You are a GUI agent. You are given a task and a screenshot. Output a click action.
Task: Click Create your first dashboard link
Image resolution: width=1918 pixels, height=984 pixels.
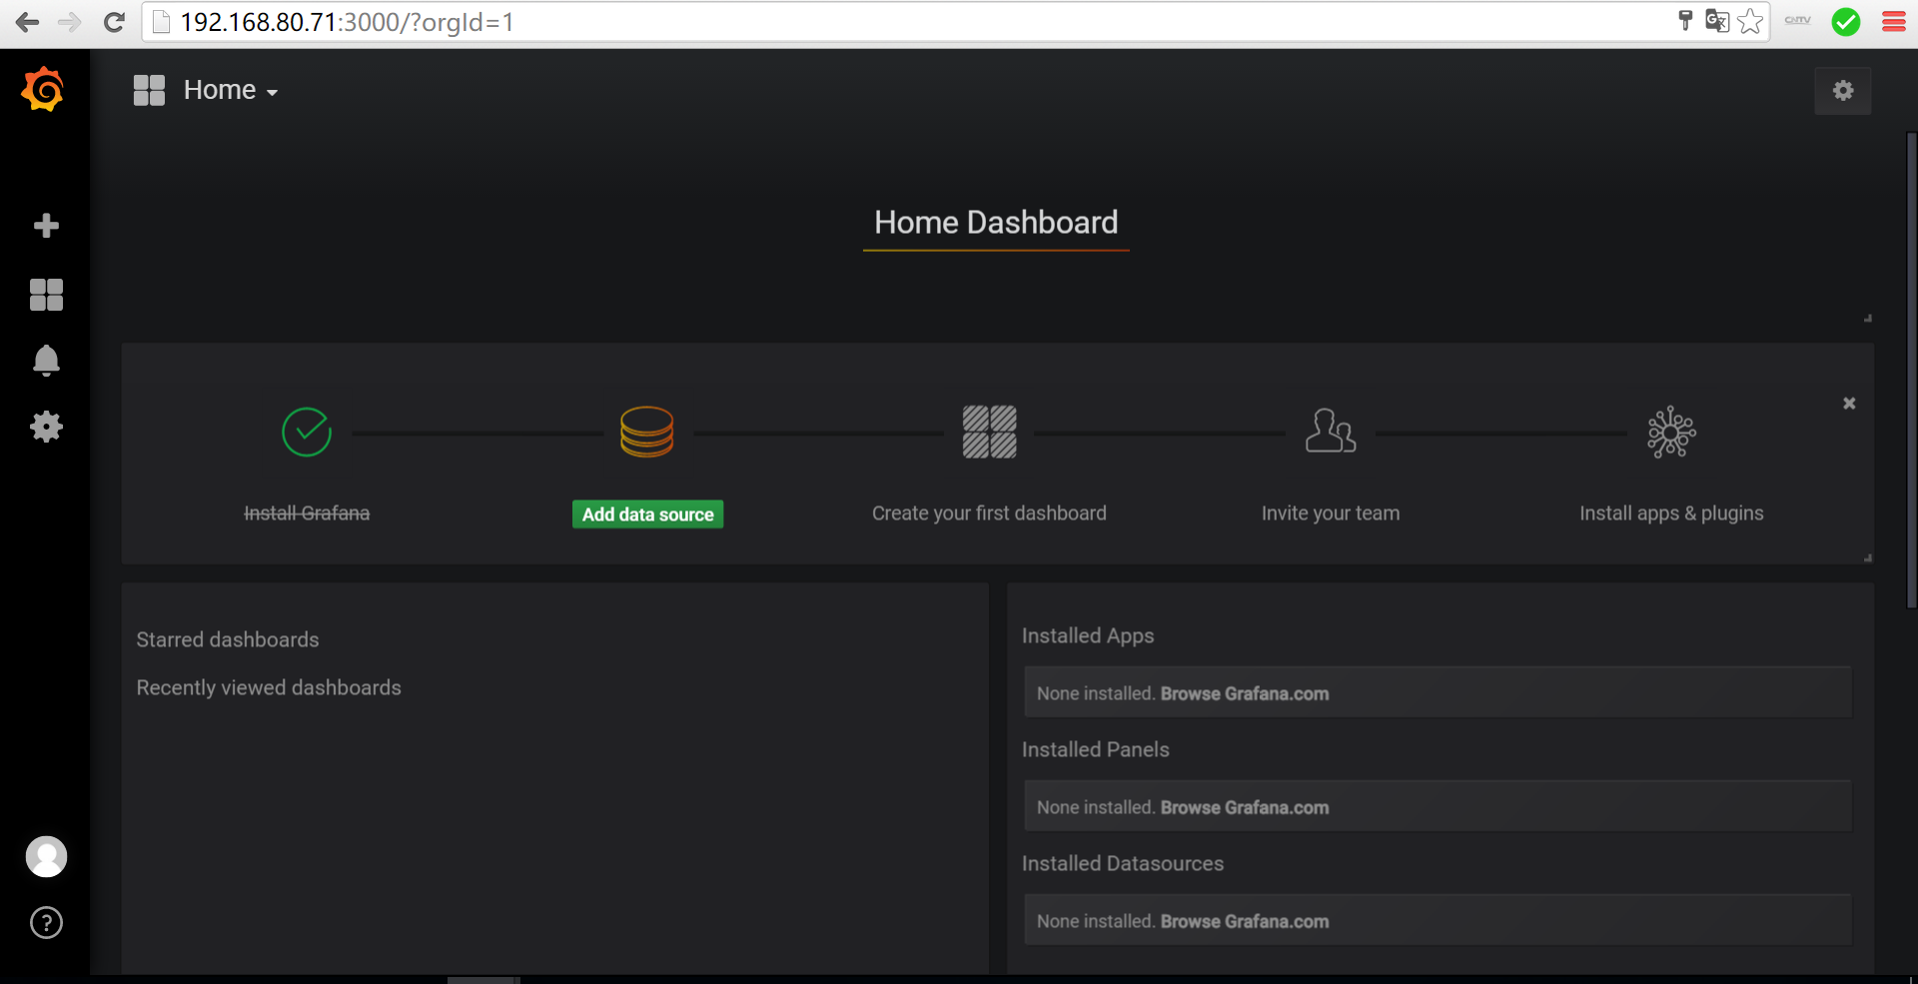989,513
